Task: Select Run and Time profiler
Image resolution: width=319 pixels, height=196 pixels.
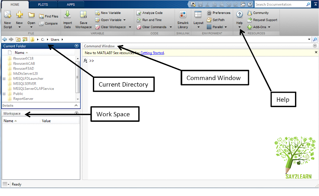Action: click(149, 20)
